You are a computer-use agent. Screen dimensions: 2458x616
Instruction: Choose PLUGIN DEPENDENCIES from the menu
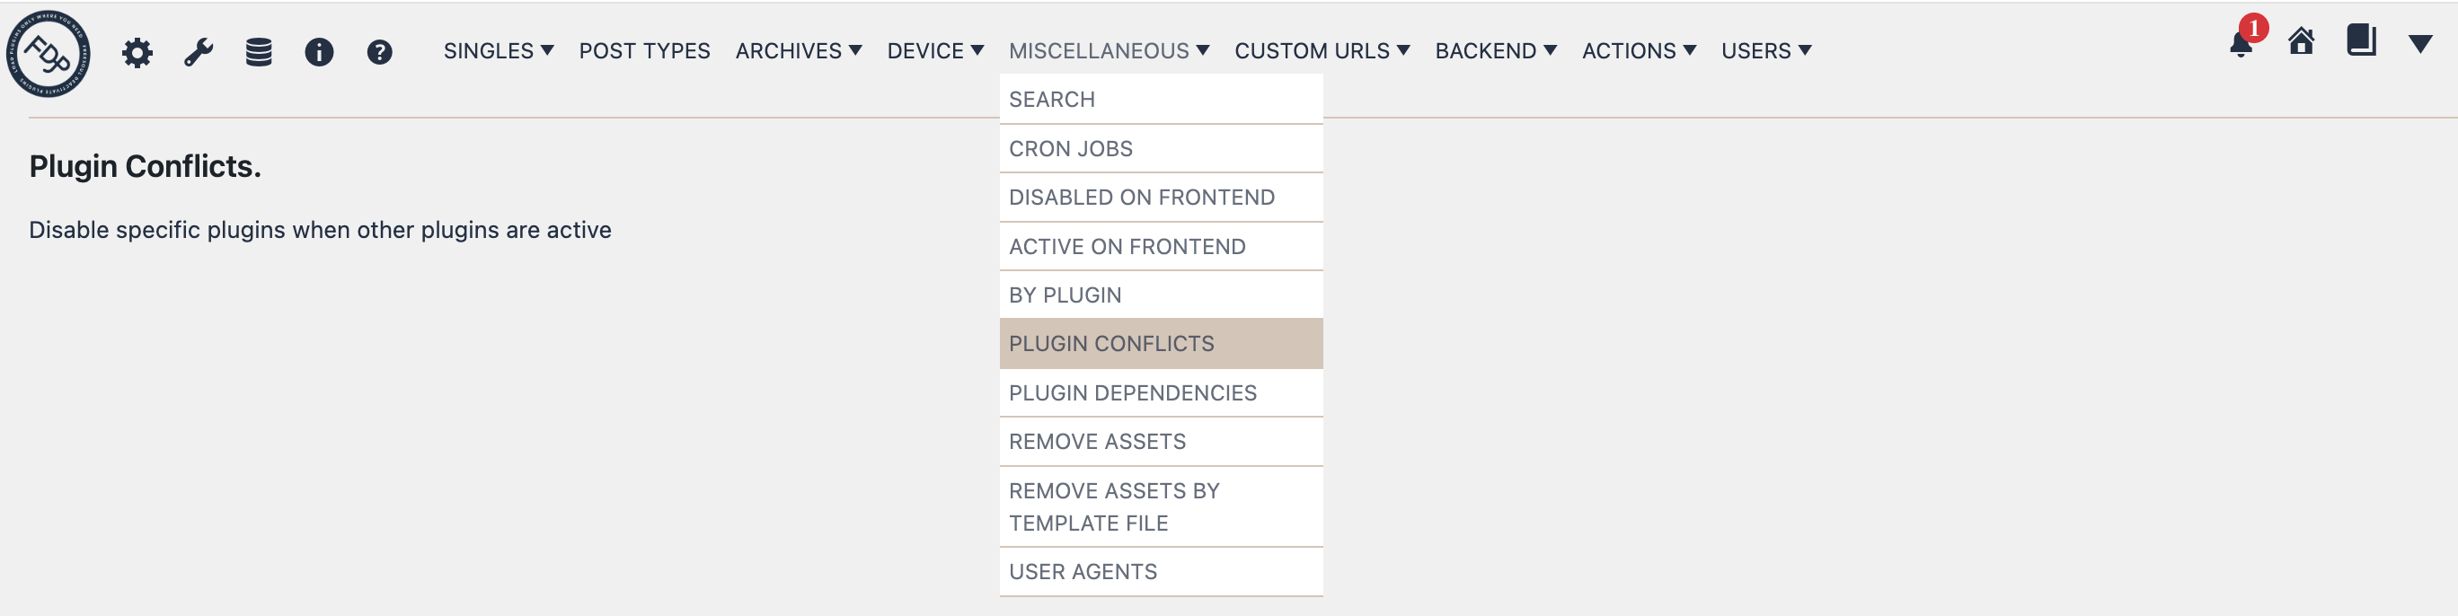(x=1134, y=393)
